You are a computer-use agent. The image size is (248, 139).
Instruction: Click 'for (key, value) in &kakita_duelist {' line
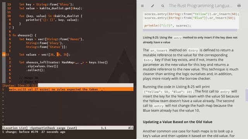pos(51,16)
